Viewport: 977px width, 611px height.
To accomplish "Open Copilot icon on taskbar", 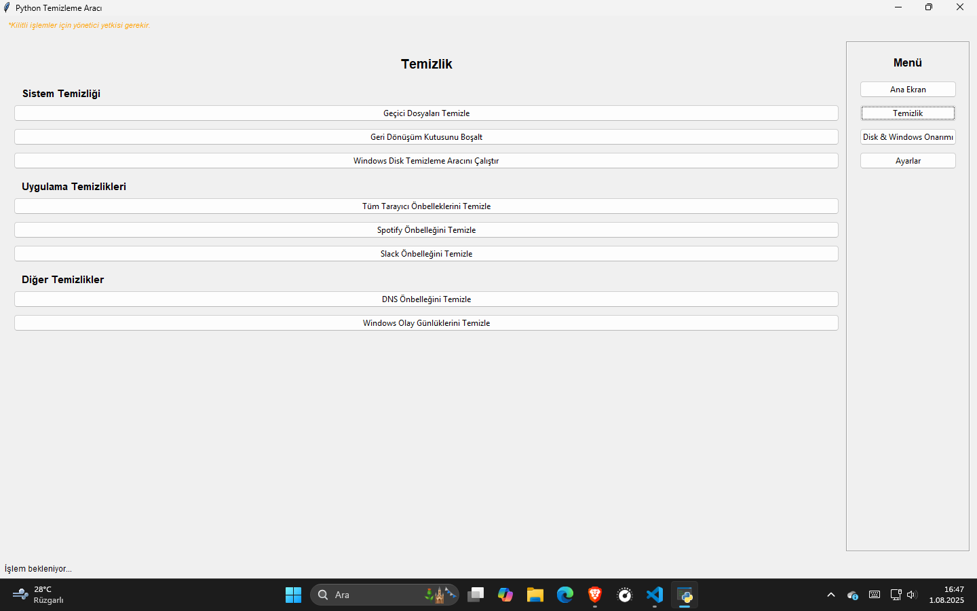I will coord(505,595).
